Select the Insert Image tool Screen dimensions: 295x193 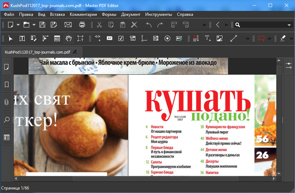point(220,38)
